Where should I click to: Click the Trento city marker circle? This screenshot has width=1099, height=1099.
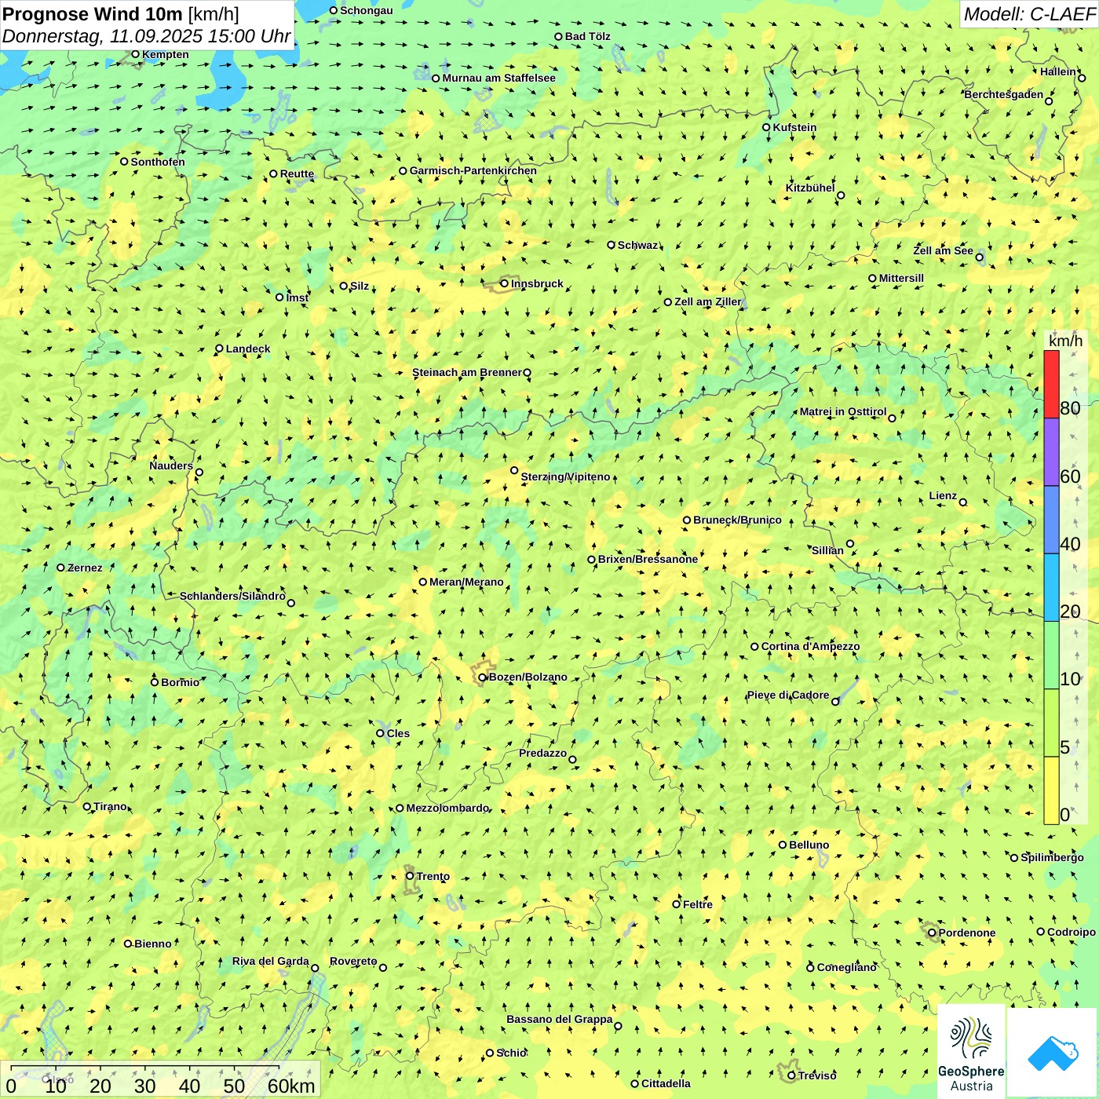click(x=410, y=876)
